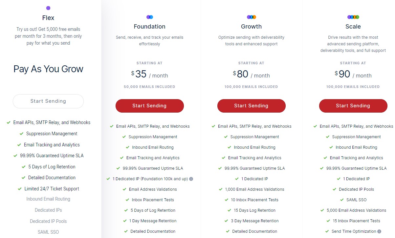Select the Foundation plan heading

150,27
